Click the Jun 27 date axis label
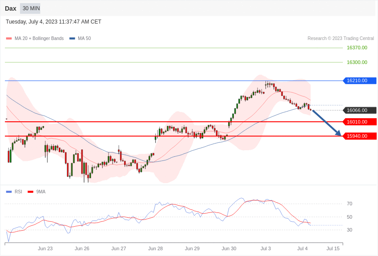The width and height of the screenshot is (378, 256). [119, 248]
